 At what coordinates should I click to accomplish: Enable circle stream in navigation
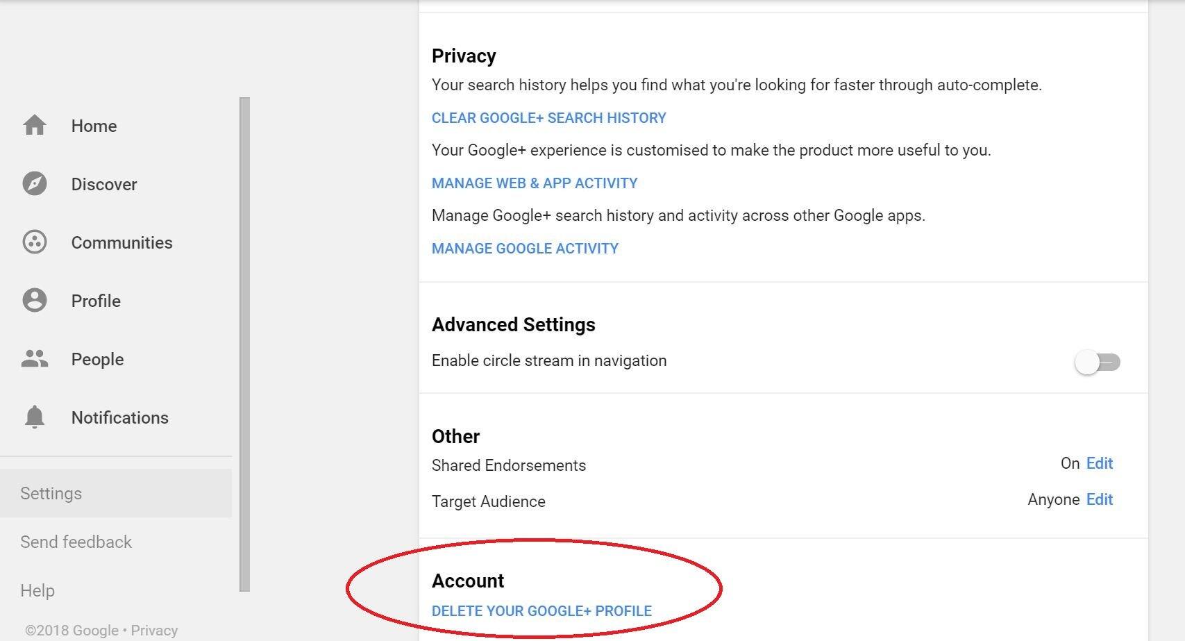(1098, 362)
